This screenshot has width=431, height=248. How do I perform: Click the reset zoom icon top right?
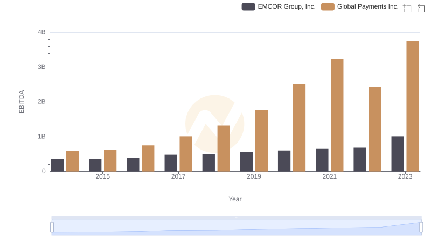421,8
